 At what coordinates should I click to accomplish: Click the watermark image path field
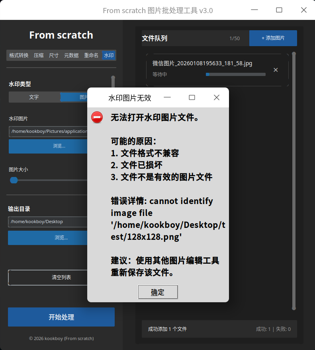48,132
